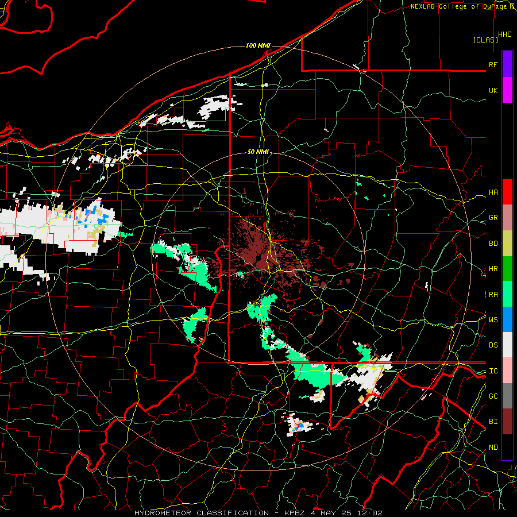The image size is (517, 517).
Task: Click the BI legend label
Action: 493,422
